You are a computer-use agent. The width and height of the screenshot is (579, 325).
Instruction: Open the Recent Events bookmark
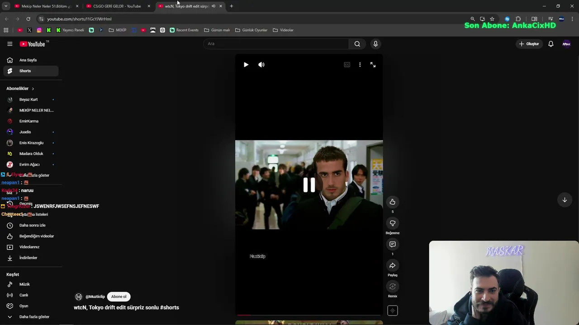click(184, 30)
